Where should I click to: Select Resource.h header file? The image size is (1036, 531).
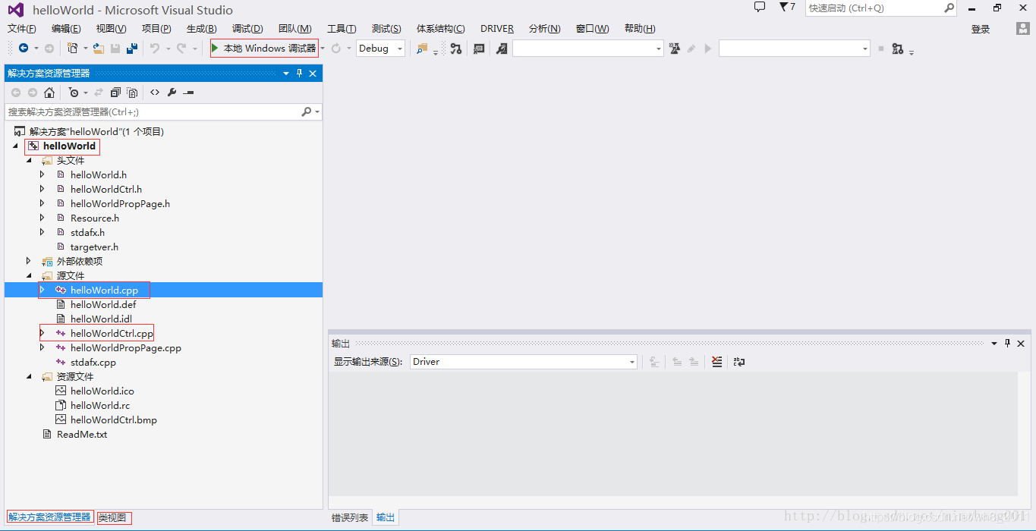(95, 218)
